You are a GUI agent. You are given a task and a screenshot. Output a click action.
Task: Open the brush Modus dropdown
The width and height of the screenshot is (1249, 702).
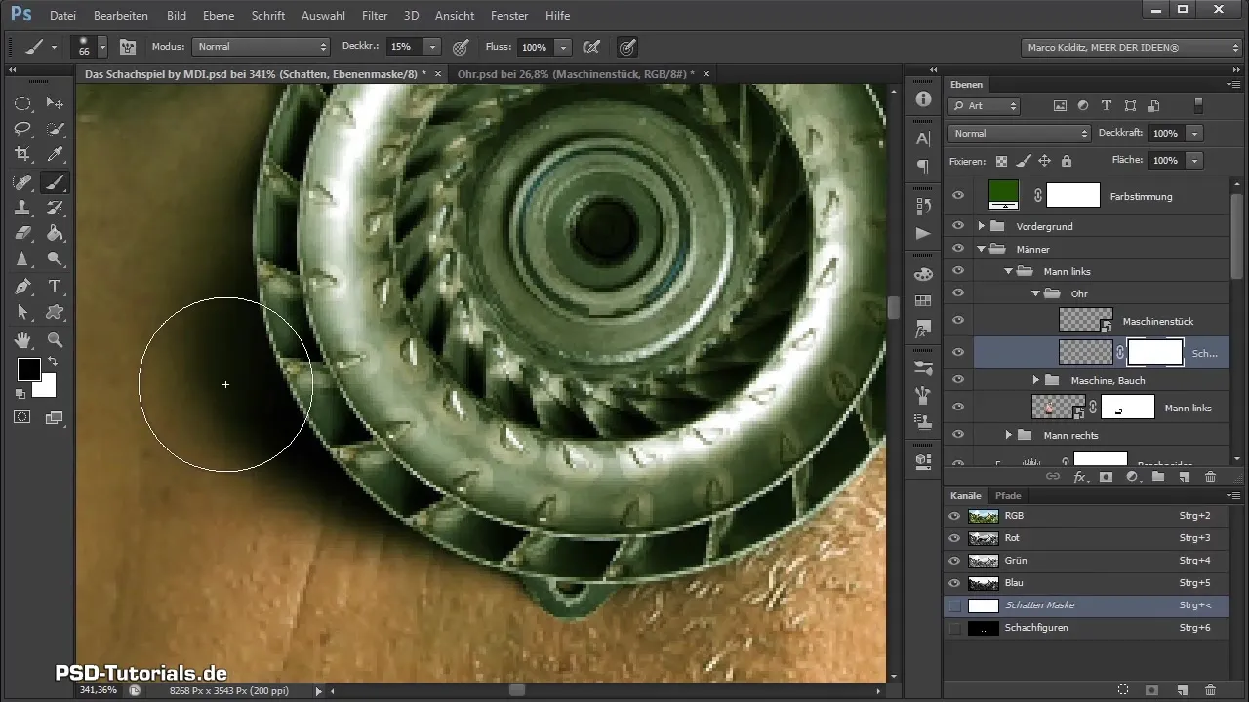point(262,47)
